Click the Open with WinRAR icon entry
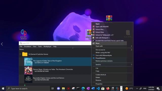Image resolution: width=162 pixels, height=91 pixels. tap(94, 27)
